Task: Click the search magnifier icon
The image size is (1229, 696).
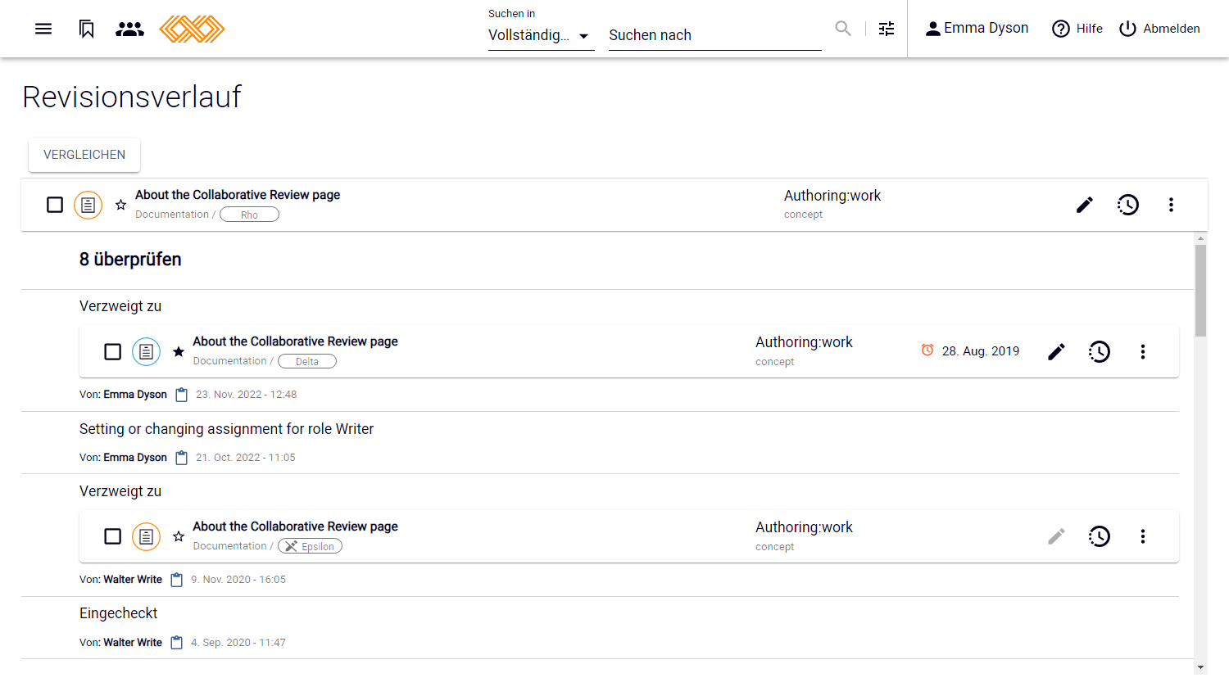Action: point(843,29)
